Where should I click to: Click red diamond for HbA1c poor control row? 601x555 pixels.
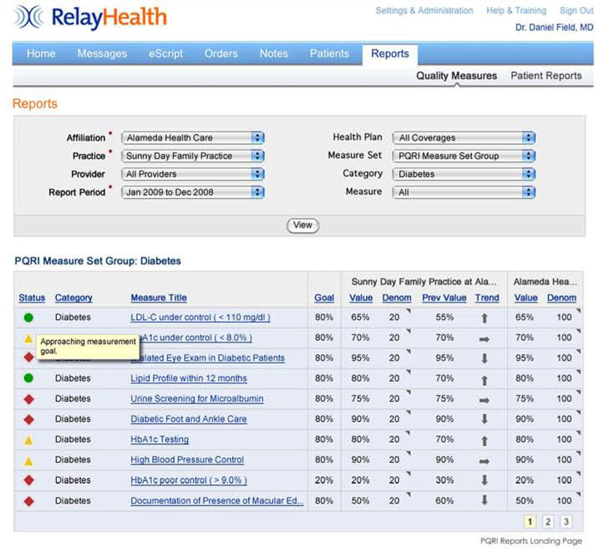coord(29,480)
